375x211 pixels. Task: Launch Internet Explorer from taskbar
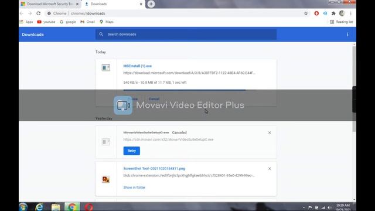pos(39,207)
